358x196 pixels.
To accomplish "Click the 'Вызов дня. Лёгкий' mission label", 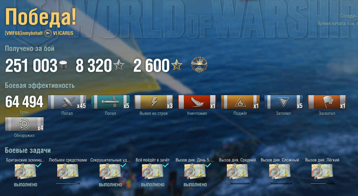I will point(322,160).
